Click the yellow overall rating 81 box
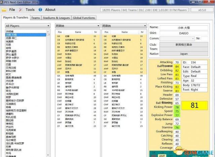The image size is (215, 157). (195, 105)
